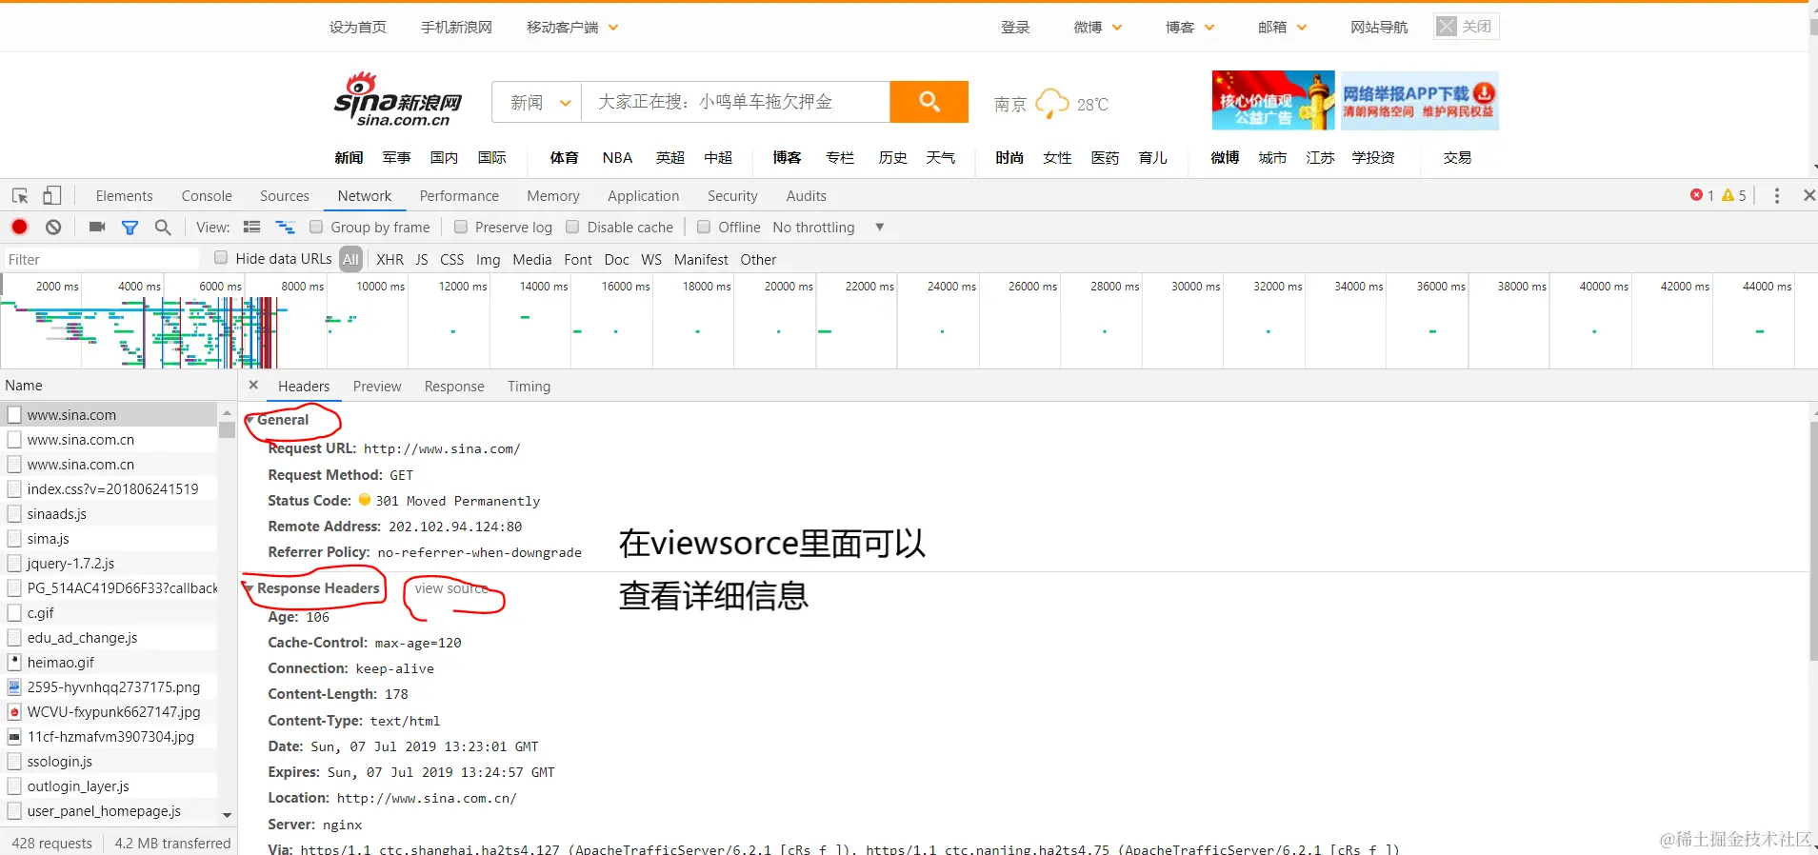
Task: Select large request rows view icon
Action: point(251,227)
